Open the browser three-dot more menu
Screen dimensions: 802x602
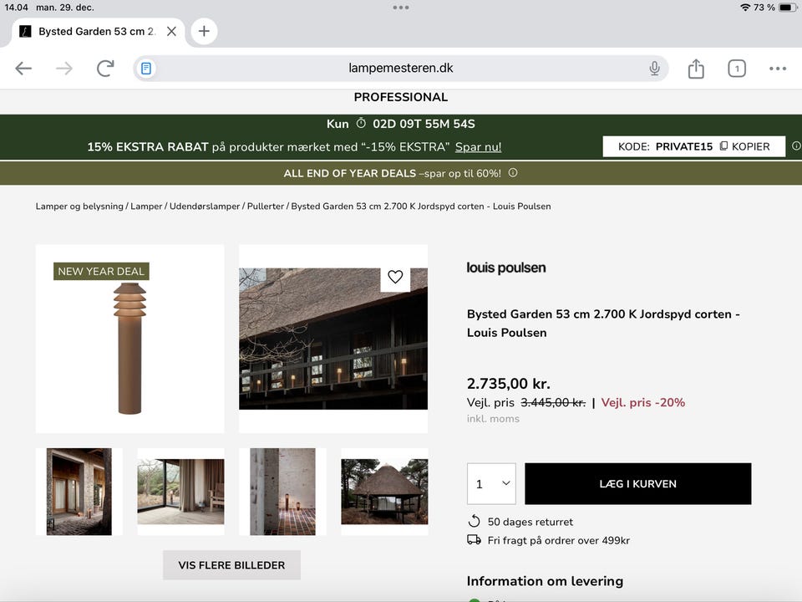pos(778,68)
